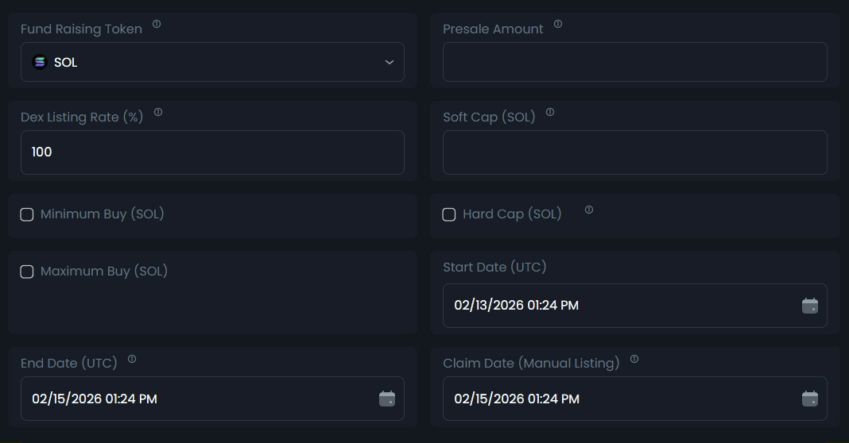
Task: Click the Claim Date field showing 02/15/2026
Action: coord(620,399)
